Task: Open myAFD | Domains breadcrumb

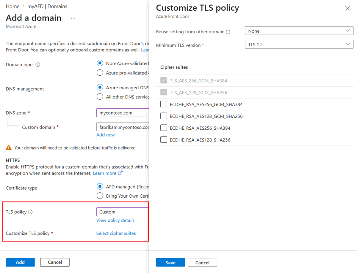Action: tap(47, 6)
